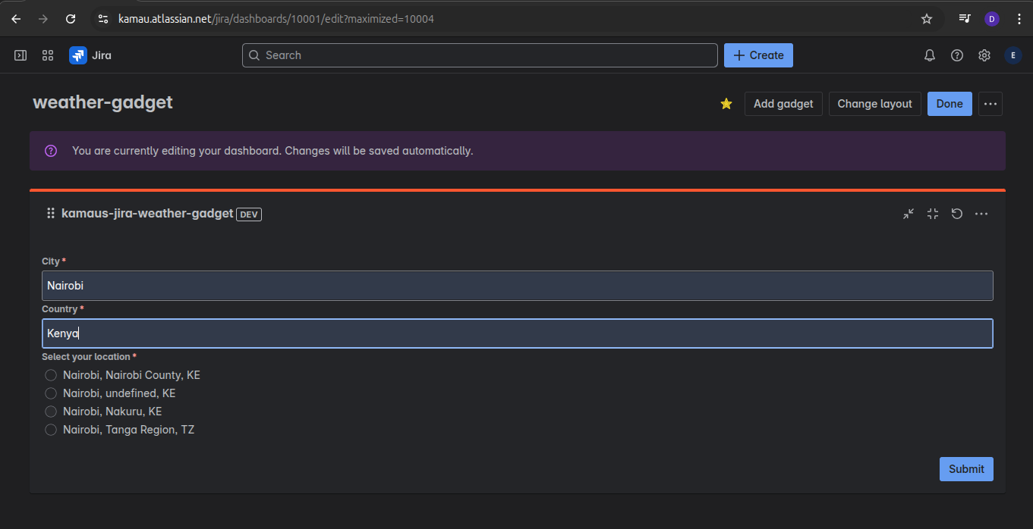Click the City field label
This screenshot has height=529, width=1033.
[x=53, y=261]
